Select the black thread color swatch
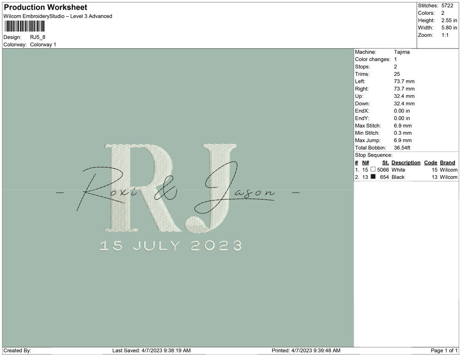This screenshot has width=461, height=355. [x=373, y=177]
